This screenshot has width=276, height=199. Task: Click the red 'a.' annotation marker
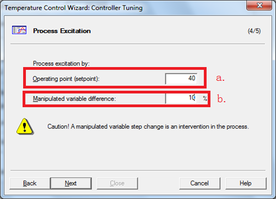click(x=220, y=78)
